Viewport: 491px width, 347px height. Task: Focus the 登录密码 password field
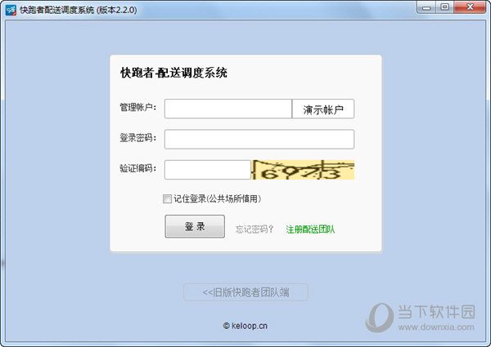(x=259, y=140)
